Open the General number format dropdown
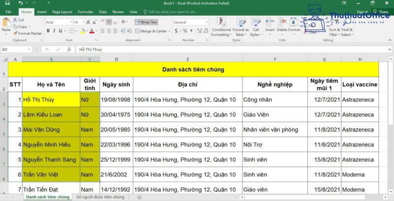The width and height of the screenshot is (394, 201). [207, 22]
